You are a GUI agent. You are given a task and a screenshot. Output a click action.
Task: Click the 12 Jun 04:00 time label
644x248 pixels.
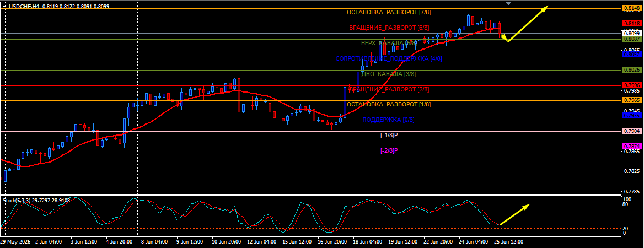261,242
